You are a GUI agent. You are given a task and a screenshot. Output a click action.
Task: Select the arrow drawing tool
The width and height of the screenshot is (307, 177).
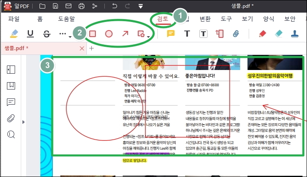[125, 34]
